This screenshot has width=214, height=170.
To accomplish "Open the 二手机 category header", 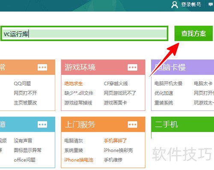I will pos(166,124).
